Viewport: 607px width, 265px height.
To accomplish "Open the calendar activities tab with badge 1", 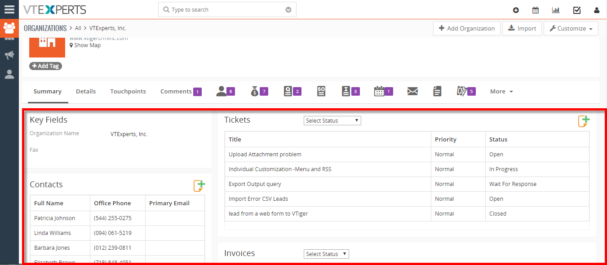I will click(x=383, y=91).
